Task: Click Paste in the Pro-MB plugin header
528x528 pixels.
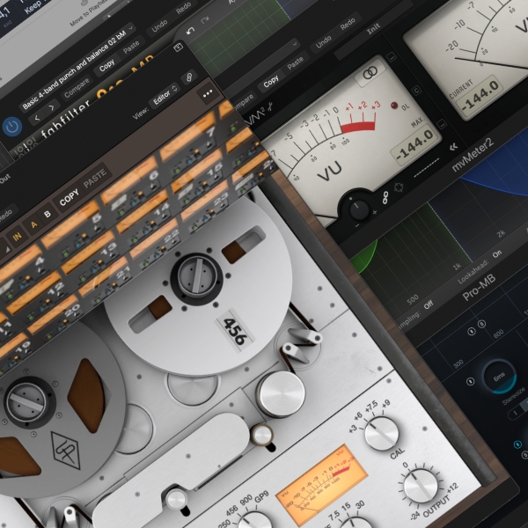Action: tap(131, 47)
